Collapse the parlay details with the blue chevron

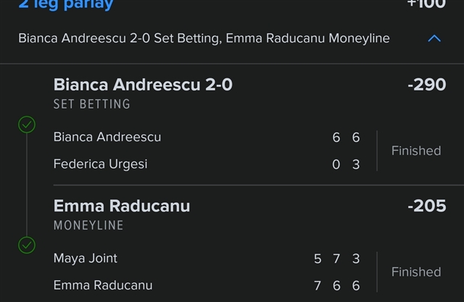(x=434, y=38)
